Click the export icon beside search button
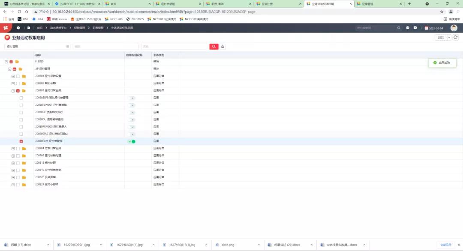Viewport: 463px width, 251px height. point(223,47)
